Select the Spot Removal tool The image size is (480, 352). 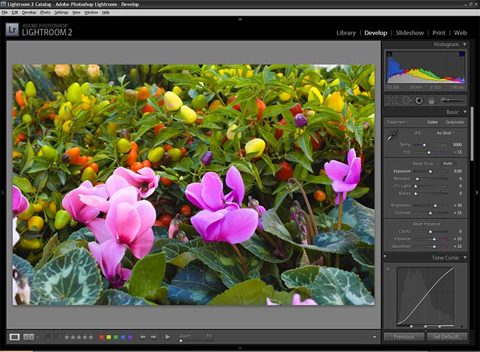click(x=406, y=100)
